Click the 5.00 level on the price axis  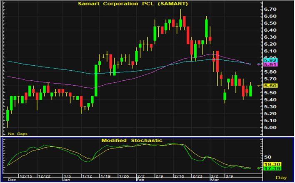pyautogui.click(x=271, y=127)
